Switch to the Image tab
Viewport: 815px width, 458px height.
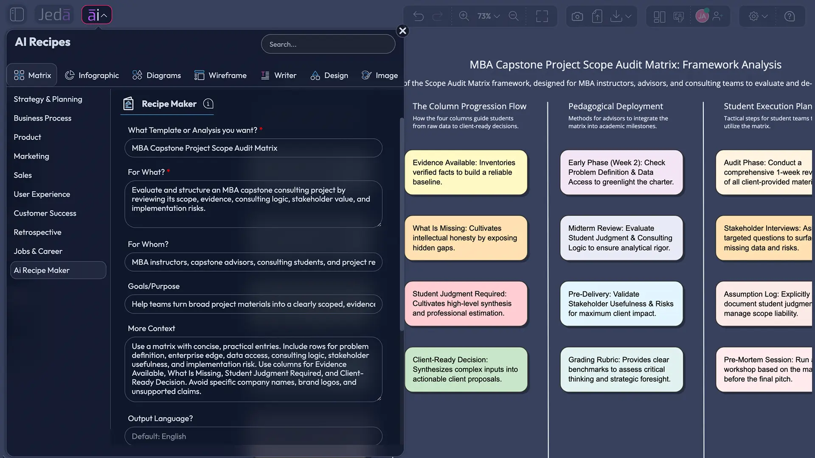coord(379,75)
